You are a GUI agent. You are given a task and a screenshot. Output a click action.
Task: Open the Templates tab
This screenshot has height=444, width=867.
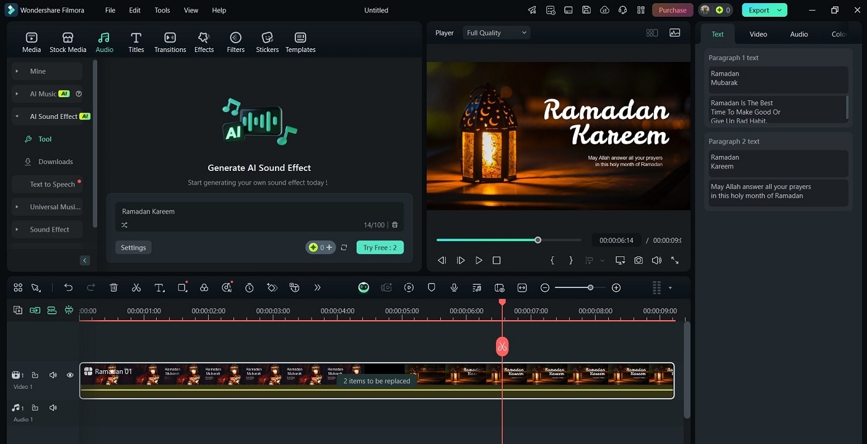click(300, 42)
